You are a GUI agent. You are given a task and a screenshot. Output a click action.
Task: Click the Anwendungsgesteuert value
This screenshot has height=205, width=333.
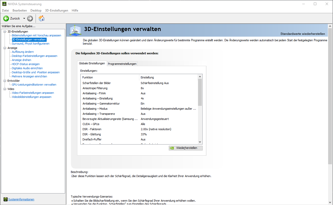155,119
